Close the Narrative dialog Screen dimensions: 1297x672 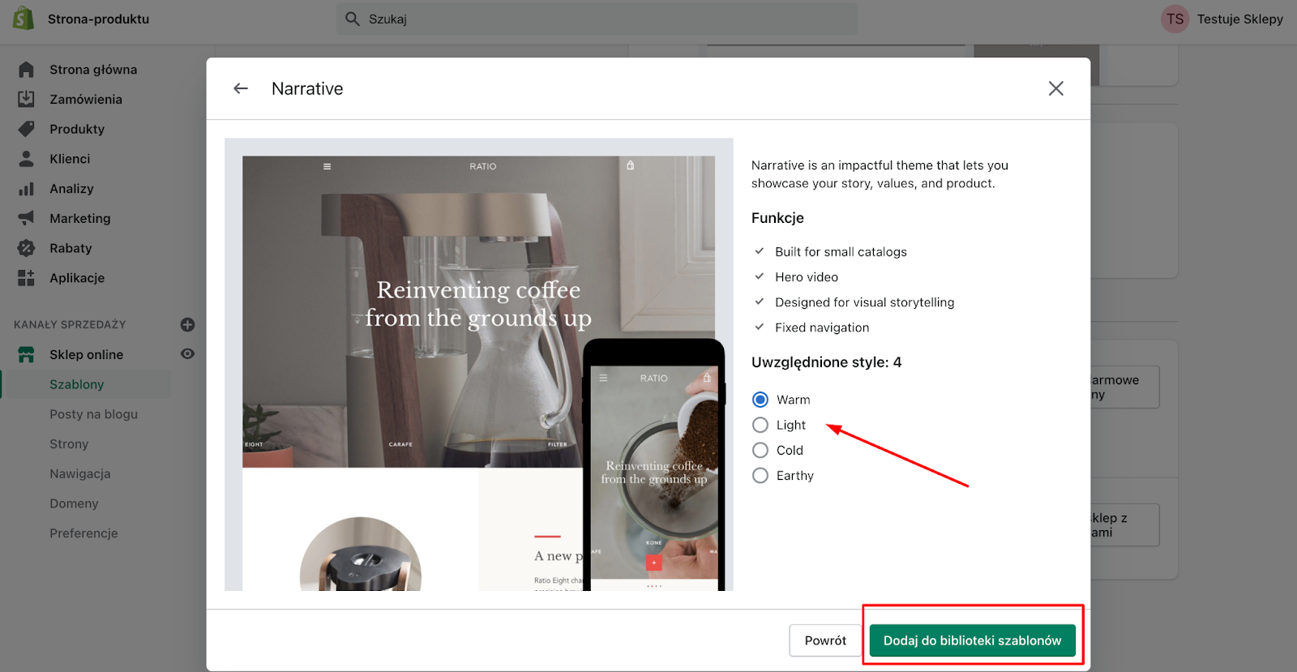tap(1055, 88)
